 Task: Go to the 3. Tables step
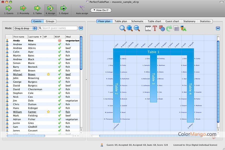click(37, 8)
